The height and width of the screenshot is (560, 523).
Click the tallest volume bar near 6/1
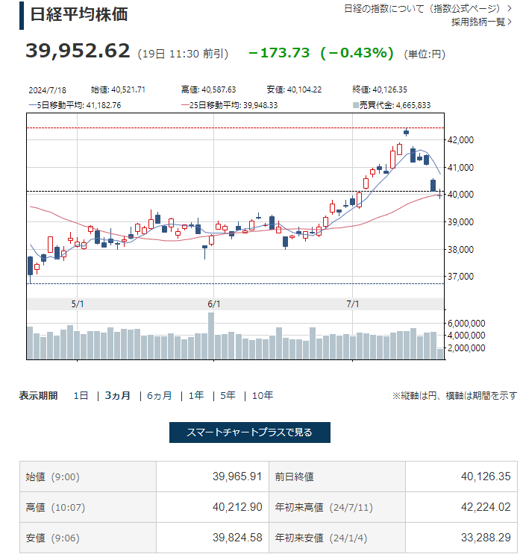[211, 336]
